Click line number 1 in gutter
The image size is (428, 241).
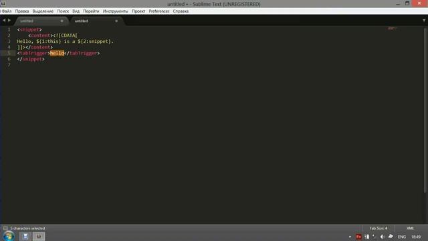pos(9,29)
